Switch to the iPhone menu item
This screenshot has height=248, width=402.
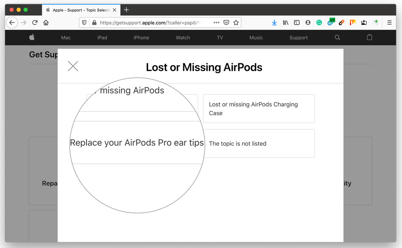pos(141,37)
